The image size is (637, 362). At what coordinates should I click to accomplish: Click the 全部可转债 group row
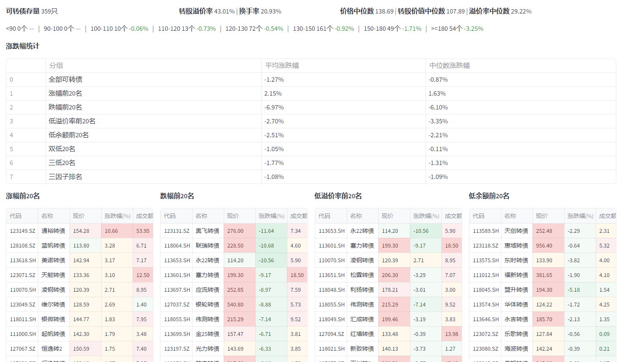pos(65,80)
